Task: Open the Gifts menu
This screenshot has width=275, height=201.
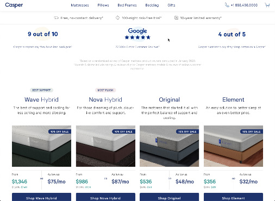Action: [x=171, y=5]
